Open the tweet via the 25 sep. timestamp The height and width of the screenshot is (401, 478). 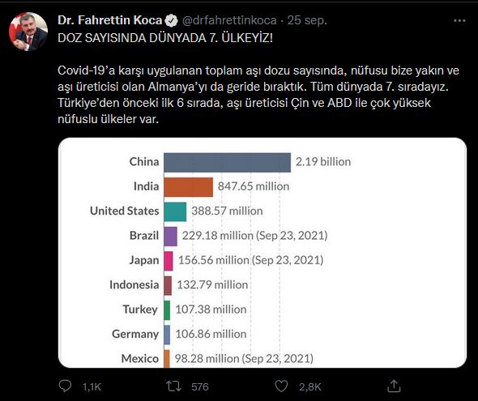307,20
